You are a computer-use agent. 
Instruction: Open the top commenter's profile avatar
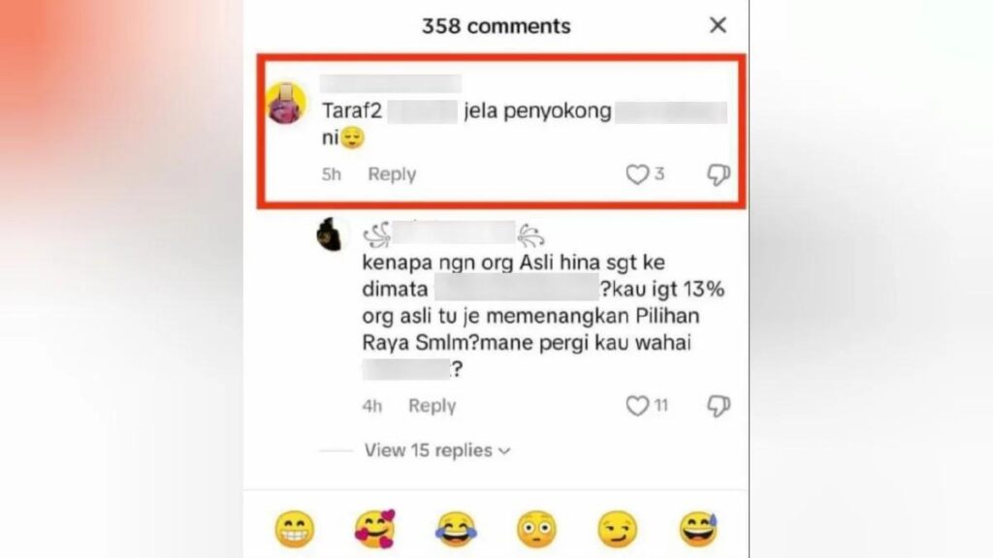[286, 103]
